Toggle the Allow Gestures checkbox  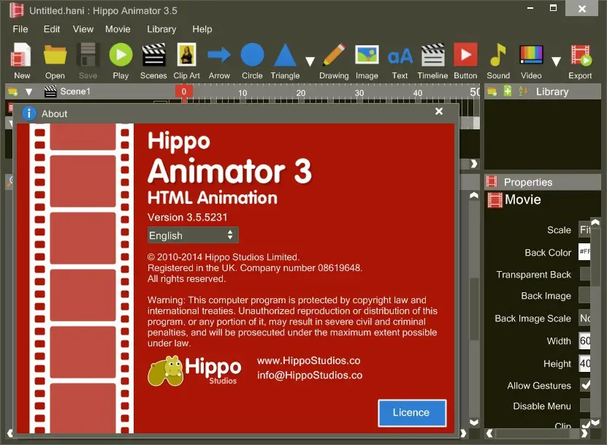click(584, 385)
